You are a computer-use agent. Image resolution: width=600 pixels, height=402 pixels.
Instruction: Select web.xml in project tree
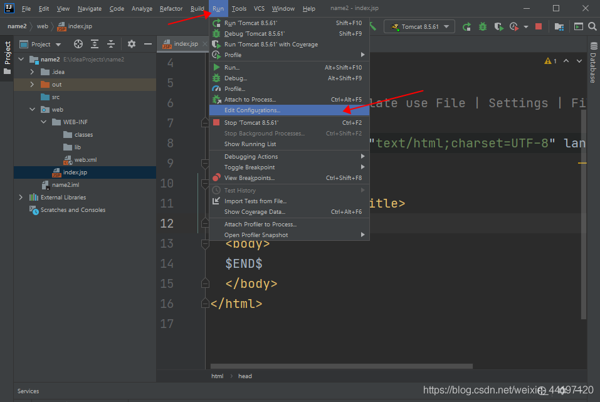click(x=85, y=160)
